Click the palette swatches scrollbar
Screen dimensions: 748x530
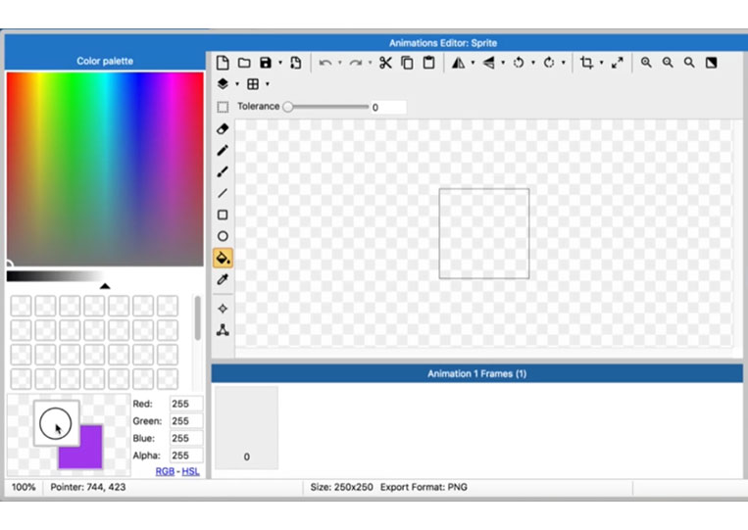(197, 317)
